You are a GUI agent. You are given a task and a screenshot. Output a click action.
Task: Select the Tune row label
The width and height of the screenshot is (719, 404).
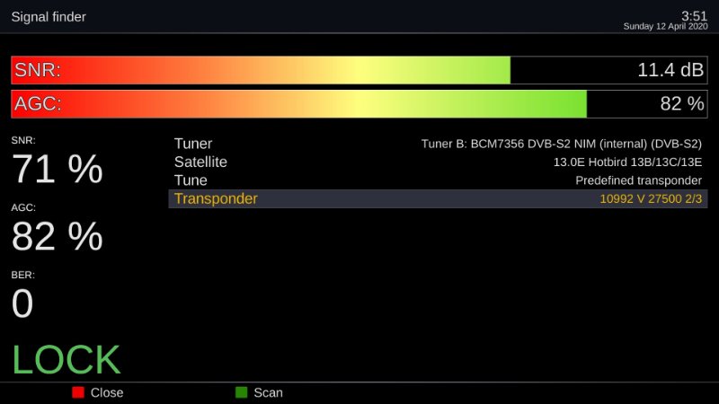click(x=191, y=180)
